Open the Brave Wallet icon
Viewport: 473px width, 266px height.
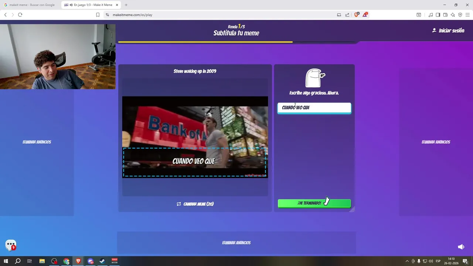445,15
